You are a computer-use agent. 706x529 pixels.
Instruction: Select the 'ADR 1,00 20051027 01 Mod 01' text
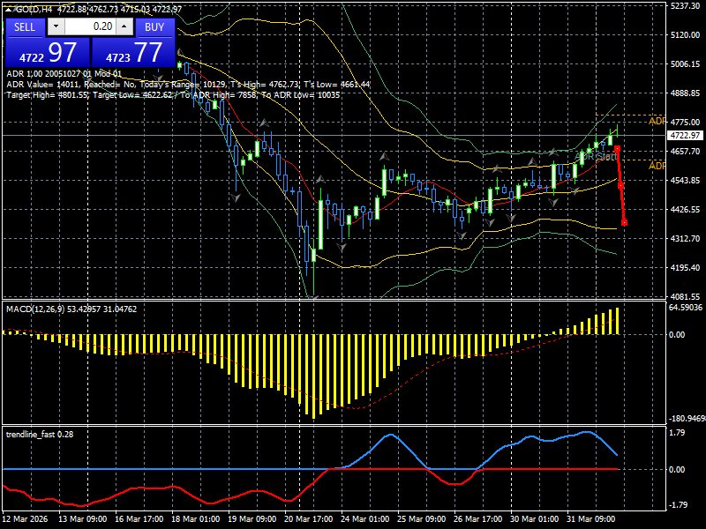64,74
